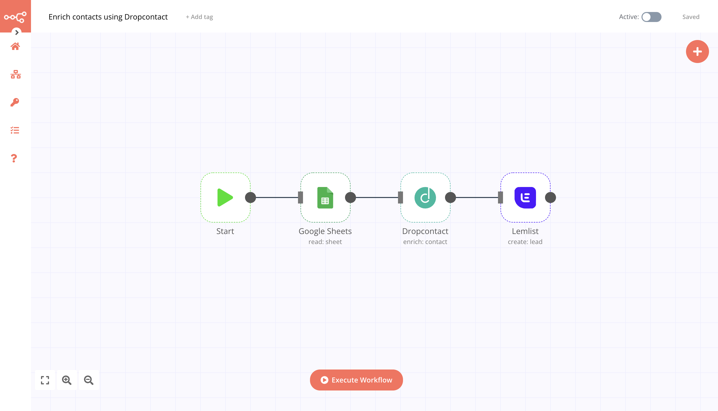Zoom in on the workflow canvas

pyautogui.click(x=67, y=380)
